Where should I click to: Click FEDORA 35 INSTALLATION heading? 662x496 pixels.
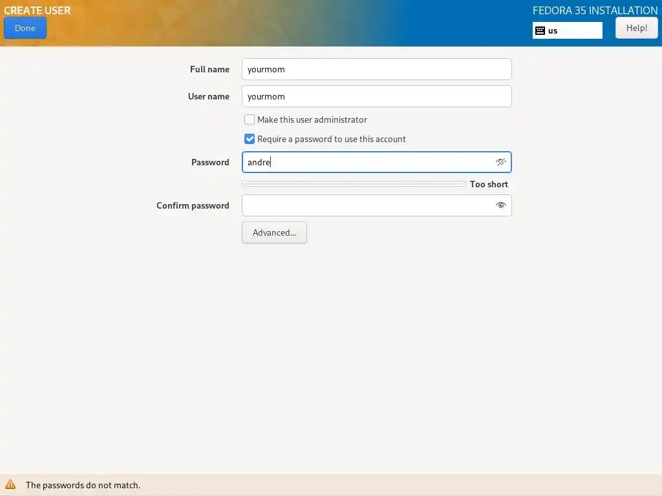(595, 10)
